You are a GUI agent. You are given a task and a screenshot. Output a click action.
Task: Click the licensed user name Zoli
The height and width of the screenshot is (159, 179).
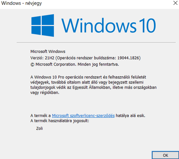40,128
